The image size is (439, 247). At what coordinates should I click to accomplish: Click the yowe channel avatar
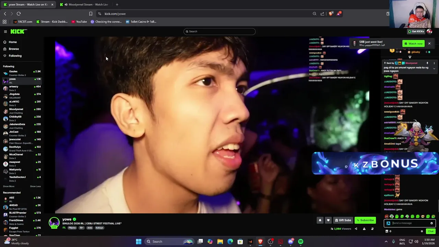tap(54, 223)
